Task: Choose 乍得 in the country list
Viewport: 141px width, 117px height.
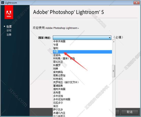Action: click(x=82, y=45)
